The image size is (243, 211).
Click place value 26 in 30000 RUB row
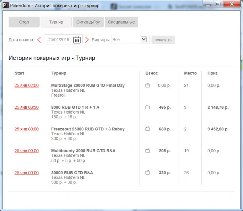coord(186,173)
